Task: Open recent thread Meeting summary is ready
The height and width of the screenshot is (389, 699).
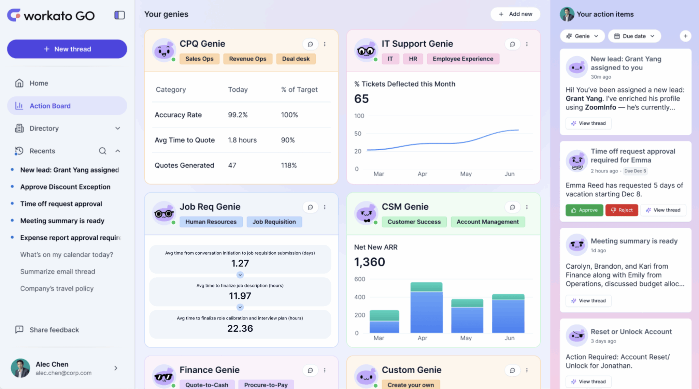Action: tap(62, 221)
